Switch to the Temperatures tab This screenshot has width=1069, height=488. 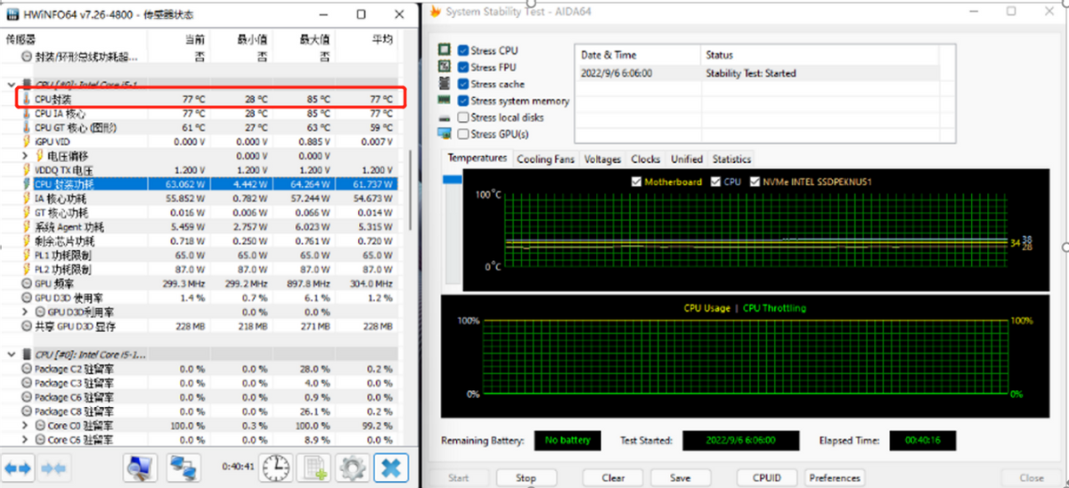point(477,159)
